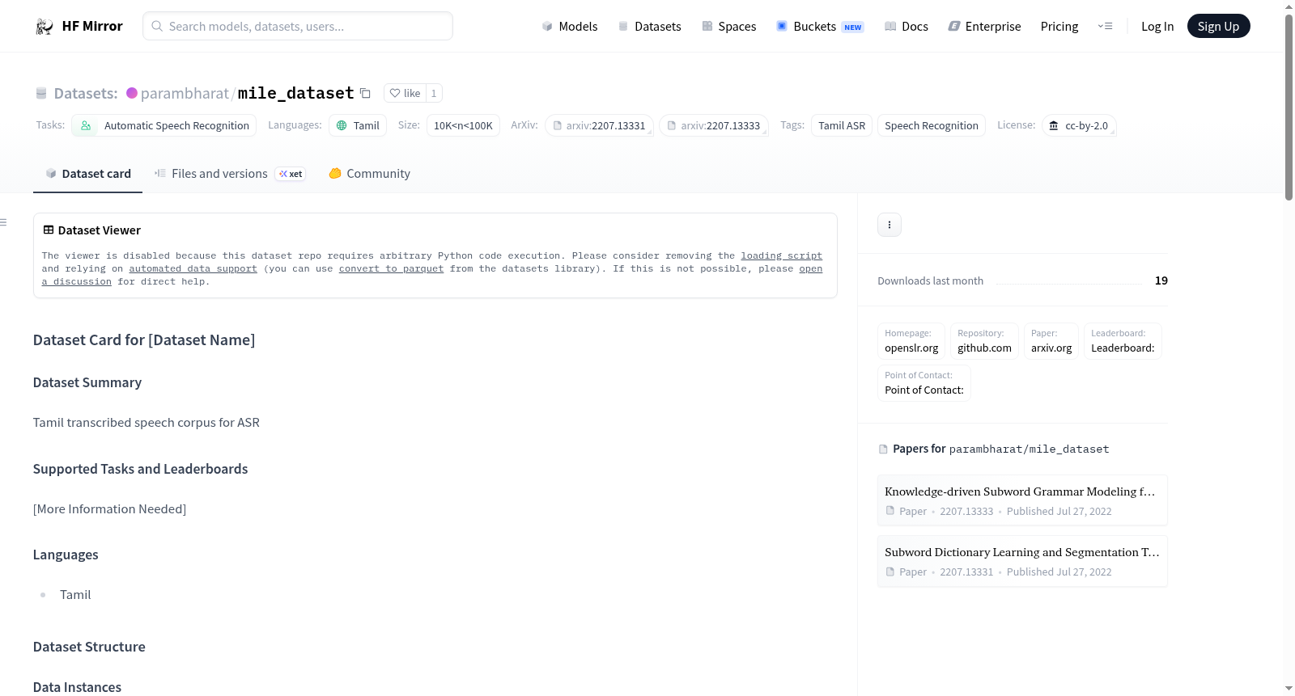Open the Pricing page
The image size is (1295, 696).
[1059, 27]
